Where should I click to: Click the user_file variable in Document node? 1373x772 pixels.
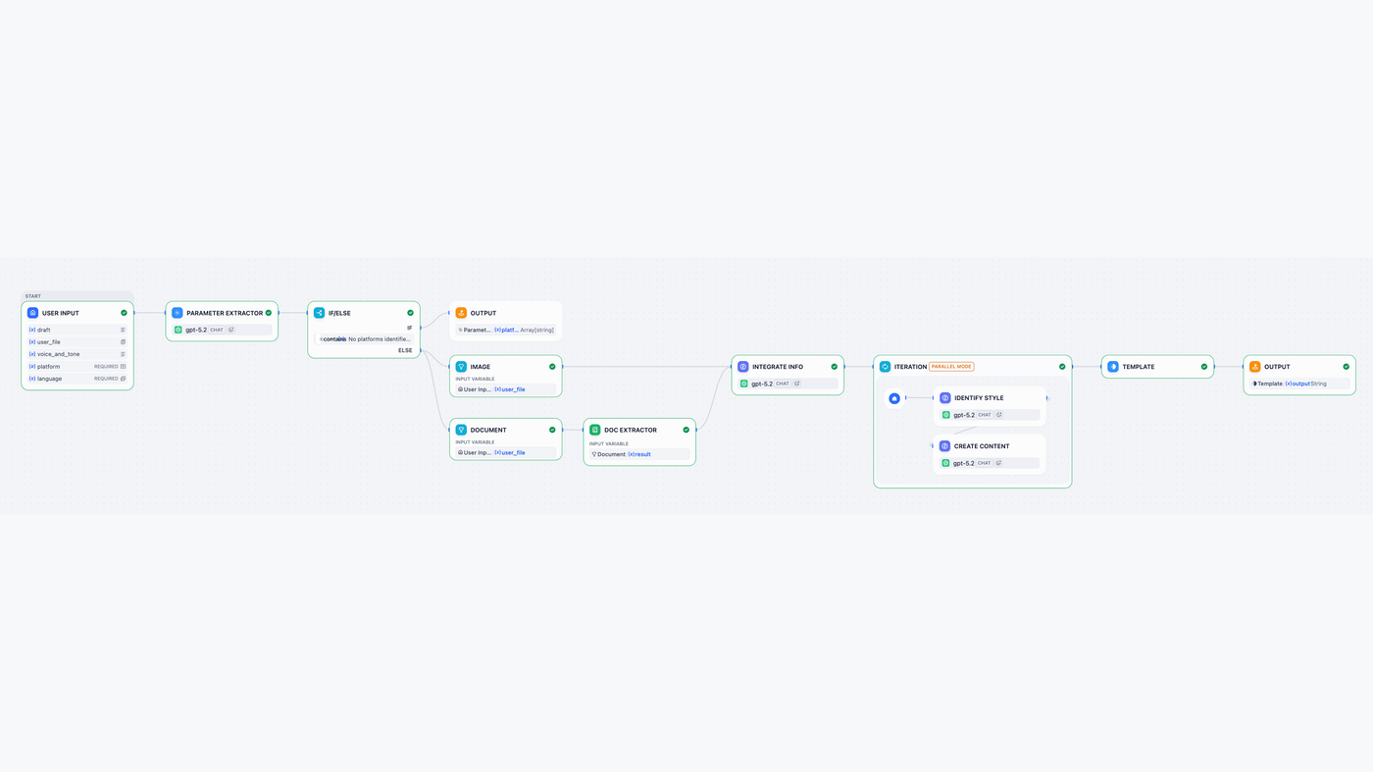[510, 453]
